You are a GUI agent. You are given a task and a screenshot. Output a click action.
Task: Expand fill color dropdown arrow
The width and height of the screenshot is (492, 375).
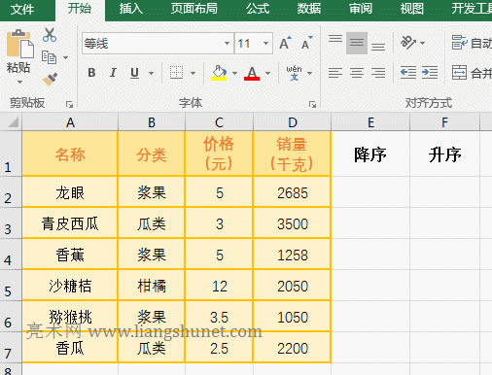(234, 73)
